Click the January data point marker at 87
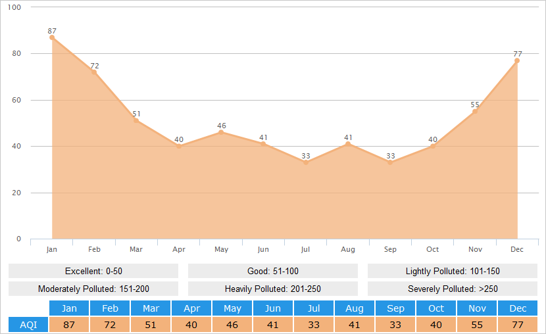This screenshot has height=334, width=546. pos(52,37)
